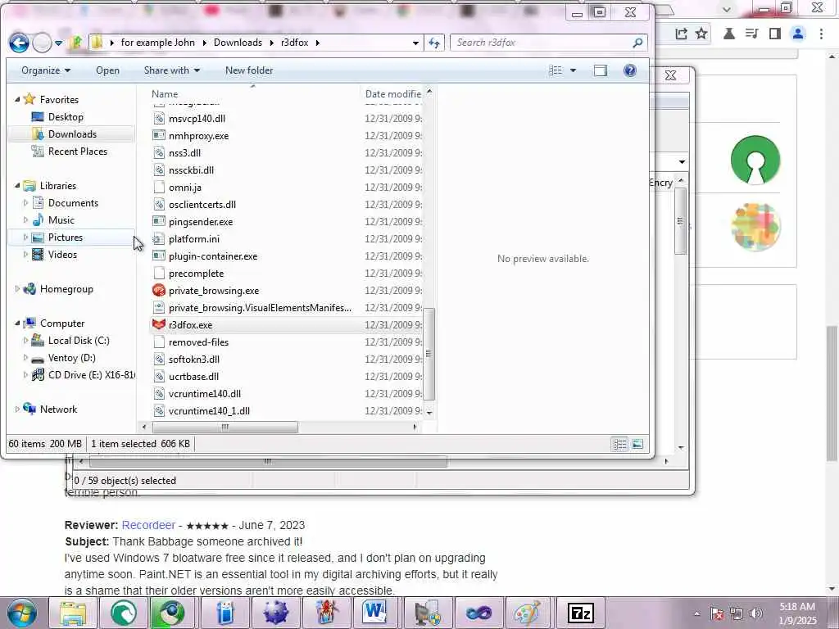Open Recent Places in navigation pane
The height and width of the screenshot is (629, 839).
[x=78, y=152]
